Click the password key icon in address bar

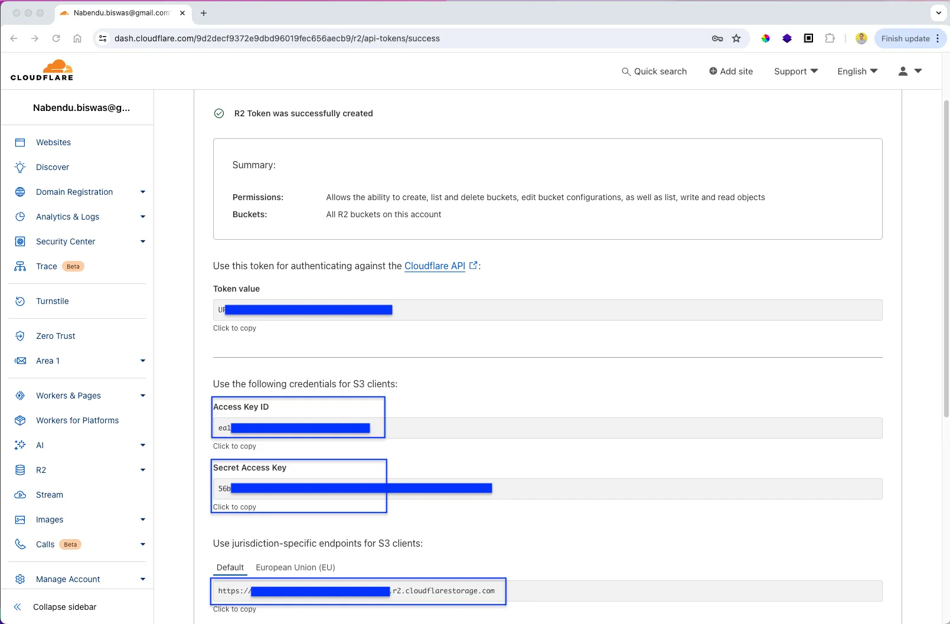pos(717,38)
